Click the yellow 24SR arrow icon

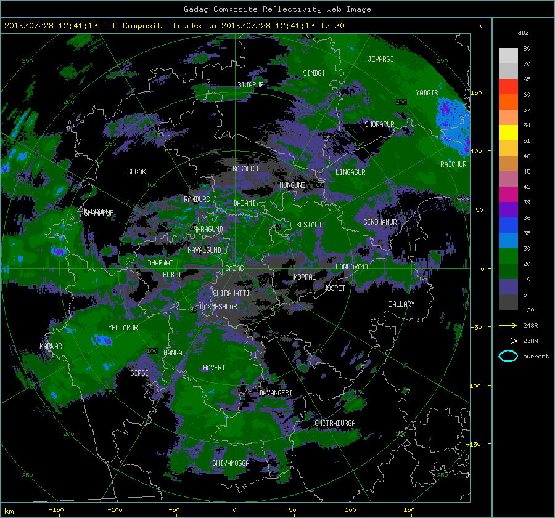tap(508, 325)
